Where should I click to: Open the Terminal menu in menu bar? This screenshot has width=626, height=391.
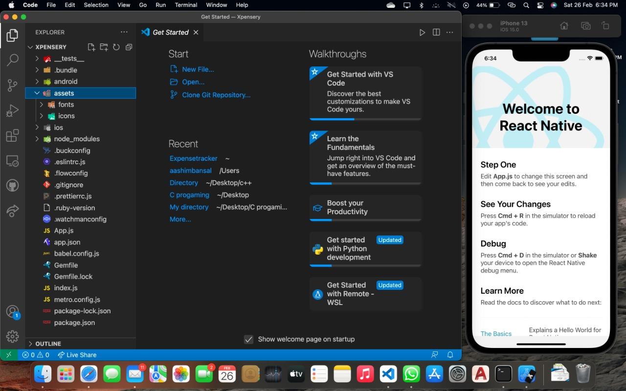click(x=186, y=5)
